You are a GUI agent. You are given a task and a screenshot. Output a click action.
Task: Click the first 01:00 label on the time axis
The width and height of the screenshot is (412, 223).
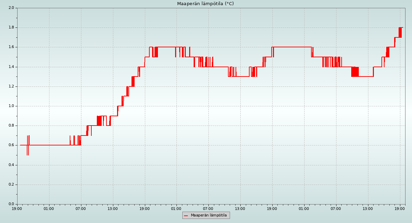pyautogui.click(x=49, y=209)
